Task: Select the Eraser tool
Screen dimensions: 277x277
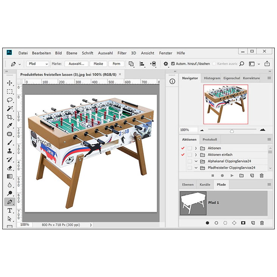Action: (x=9, y=168)
